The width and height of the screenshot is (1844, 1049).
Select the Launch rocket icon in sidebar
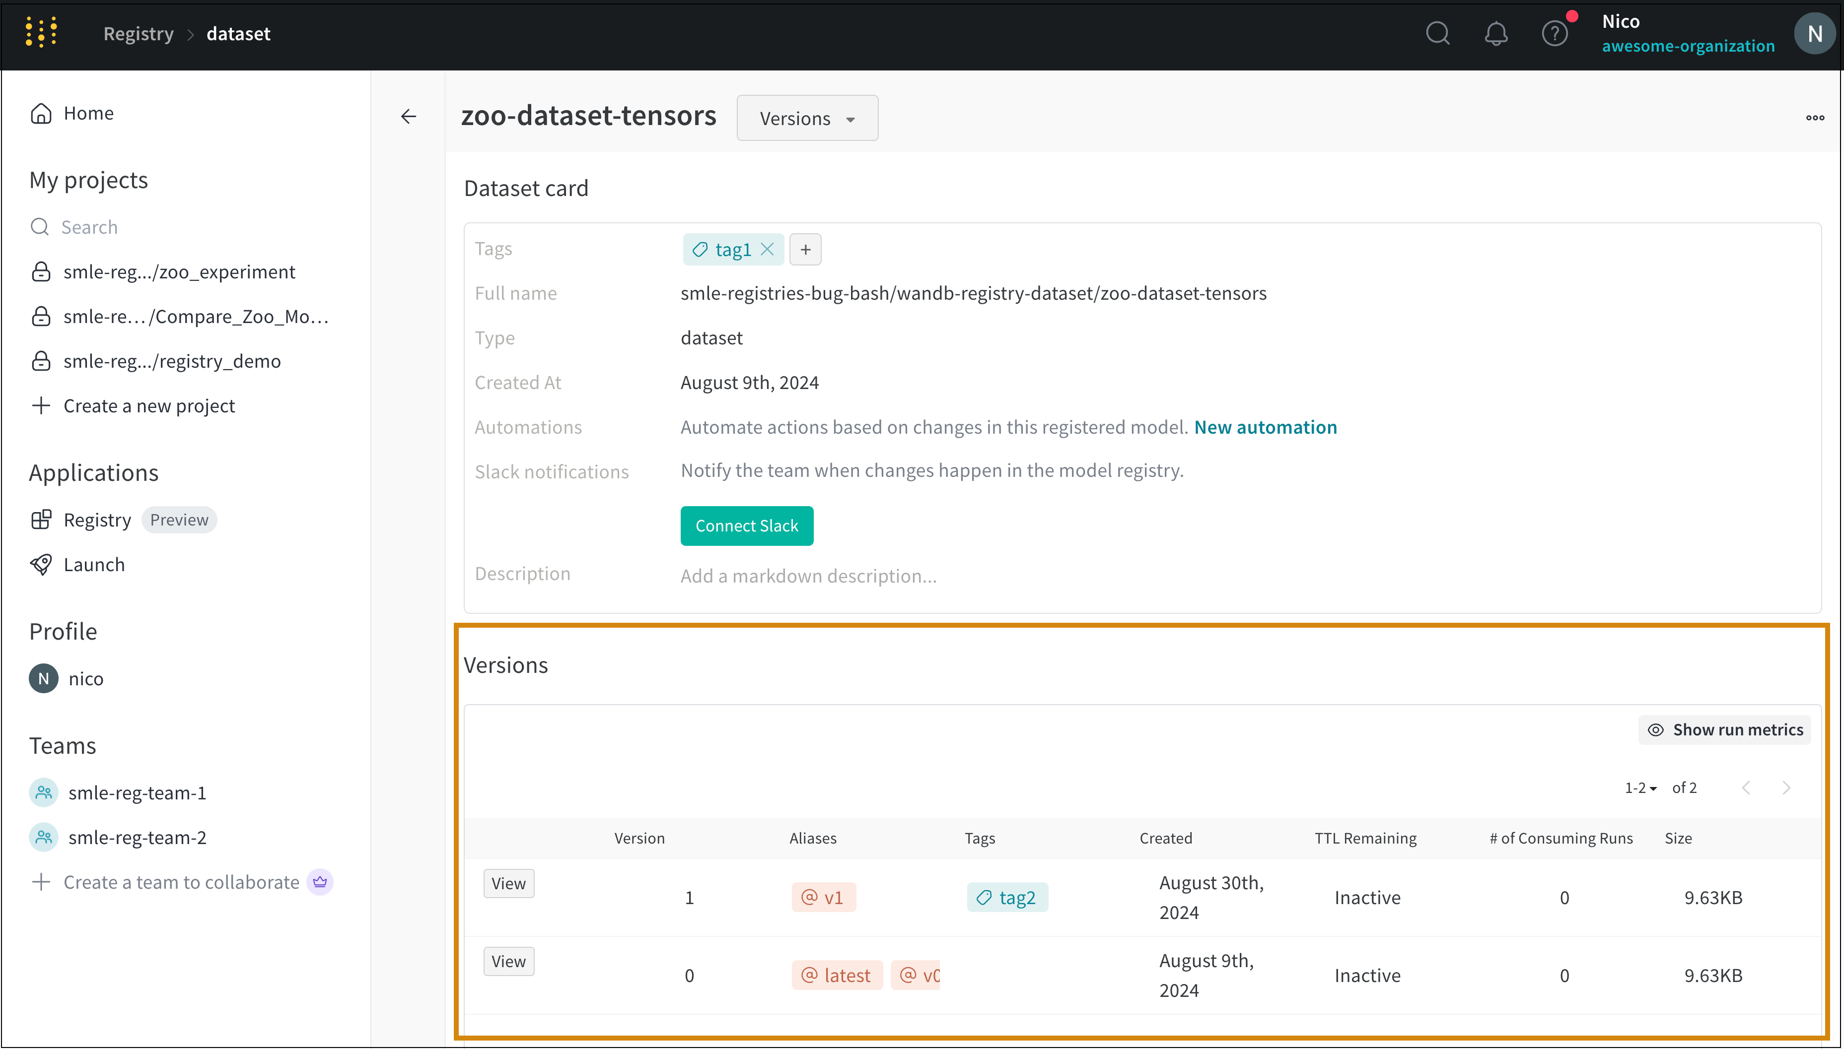(x=41, y=564)
